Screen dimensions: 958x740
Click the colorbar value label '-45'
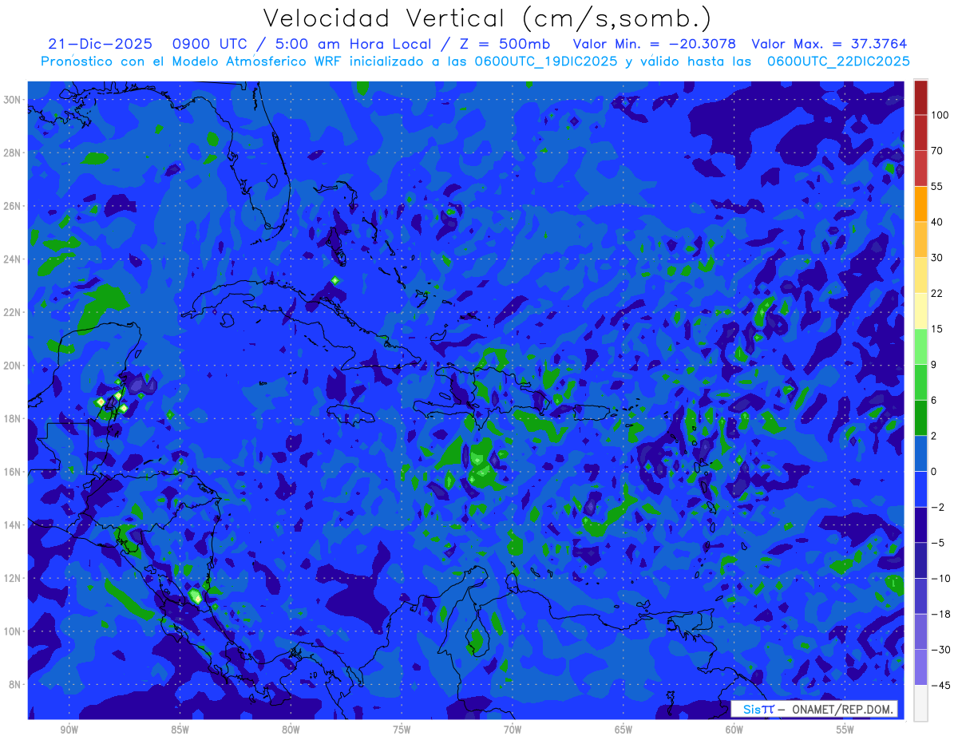tap(940, 686)
